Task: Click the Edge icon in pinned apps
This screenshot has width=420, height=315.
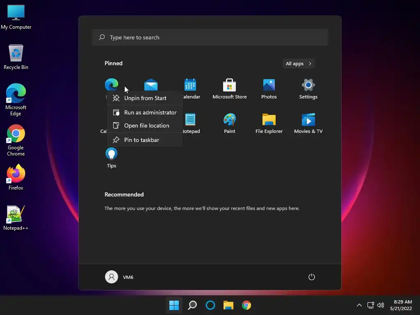Action: click(x=112, y=84)
